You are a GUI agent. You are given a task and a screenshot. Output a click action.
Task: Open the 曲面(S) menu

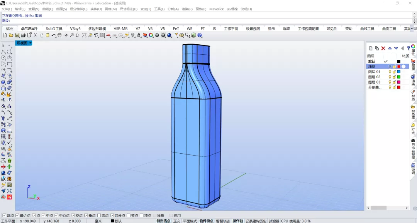point(61,9)
